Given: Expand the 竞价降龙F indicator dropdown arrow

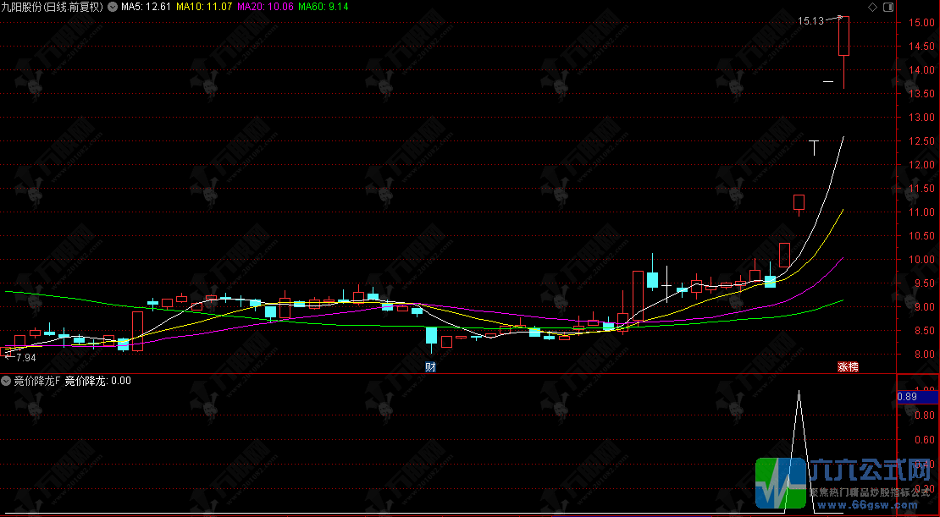Looking at the screenshot, I should tap(6, 381).
